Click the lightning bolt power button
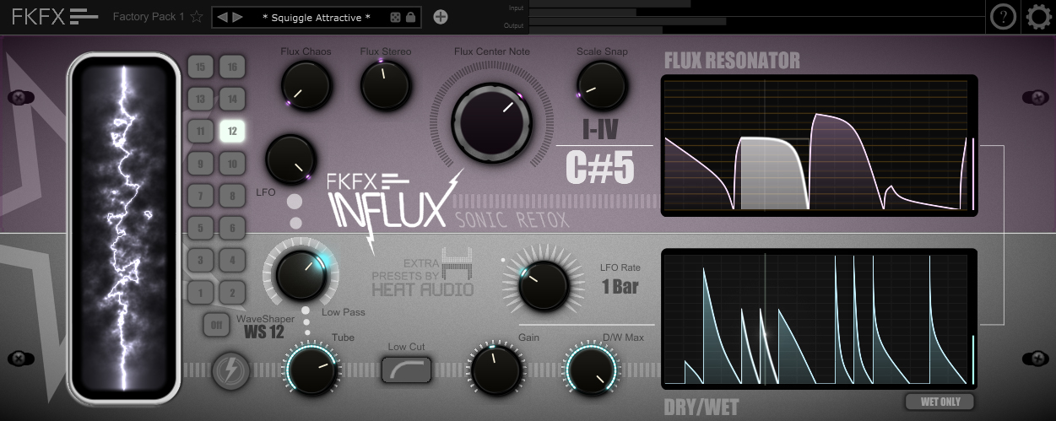This screenshot has width=1056, height=421. [229, 370]
